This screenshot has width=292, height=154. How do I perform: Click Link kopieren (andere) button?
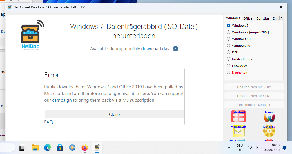point(254,105)
